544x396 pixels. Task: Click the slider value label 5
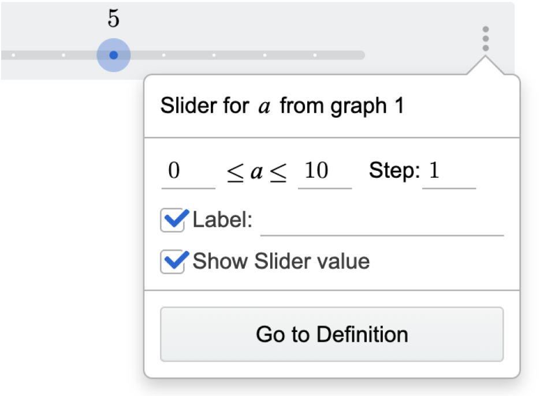[113, 18]
